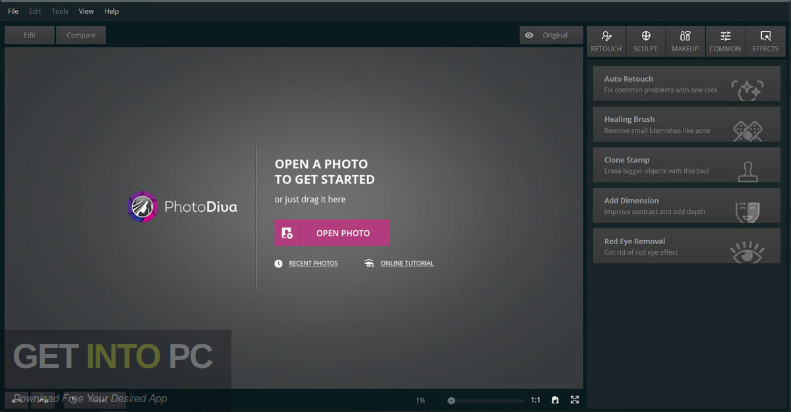Switch to the Edit view button

[x=30, y=35]
